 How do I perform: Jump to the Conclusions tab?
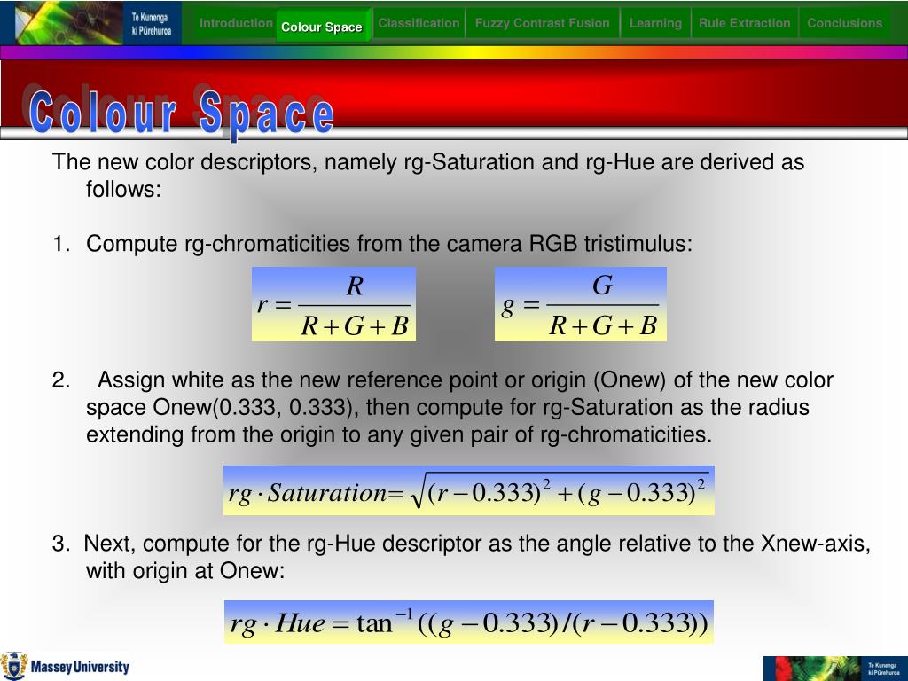[844, 23]
